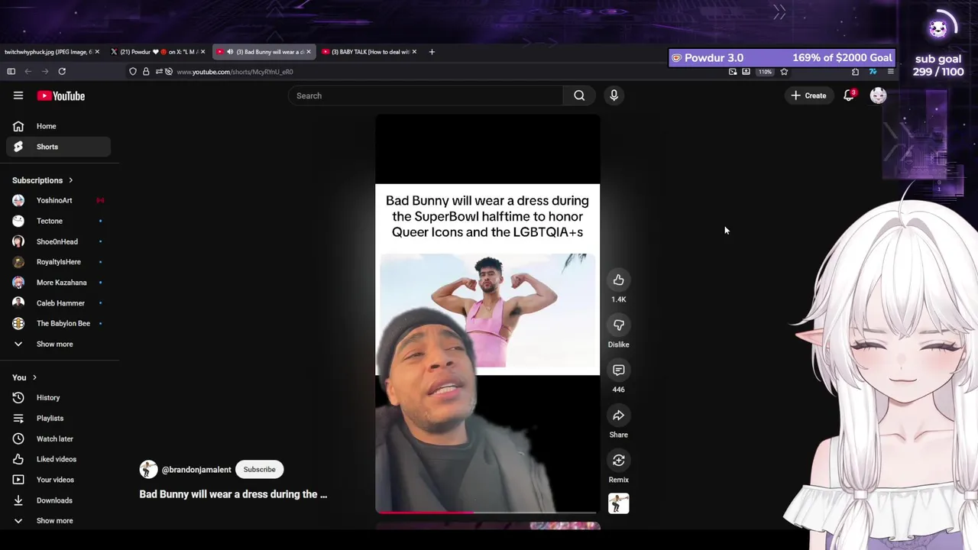978x550 pixels.
Task: Click the YouTube search field
Action: point(426,95)
